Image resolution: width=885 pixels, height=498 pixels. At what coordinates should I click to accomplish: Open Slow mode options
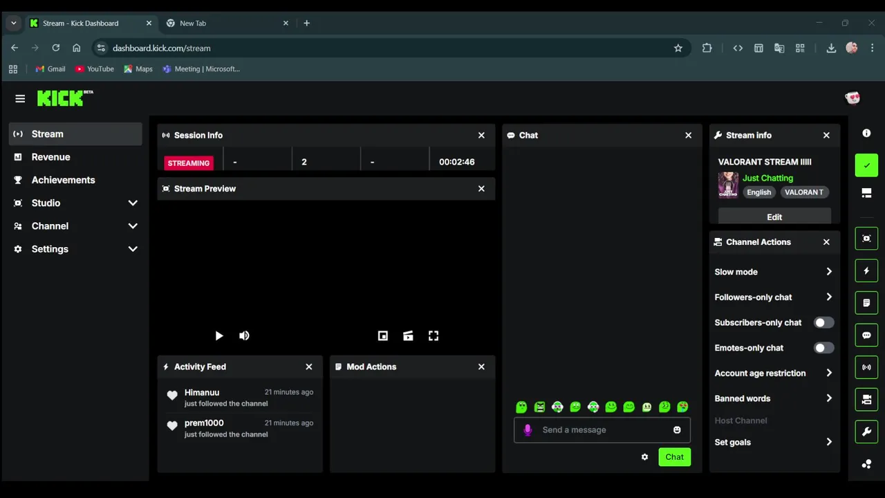tap(774, 272)
